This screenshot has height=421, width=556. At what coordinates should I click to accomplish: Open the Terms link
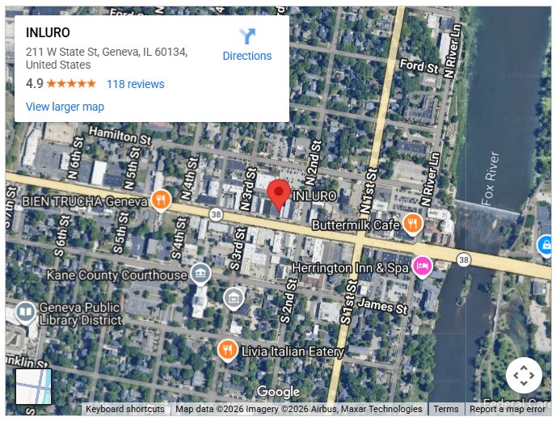tap(446, 410)
